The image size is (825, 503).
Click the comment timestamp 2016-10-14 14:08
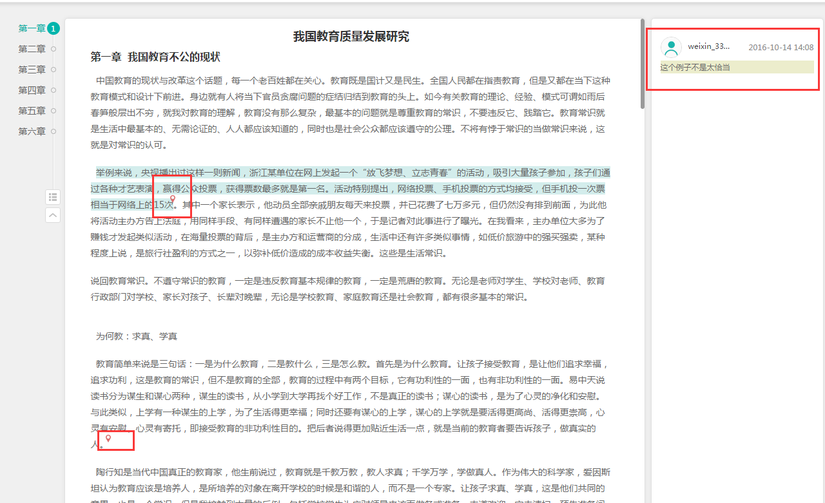pyautogui.click(x=781, y=47)
